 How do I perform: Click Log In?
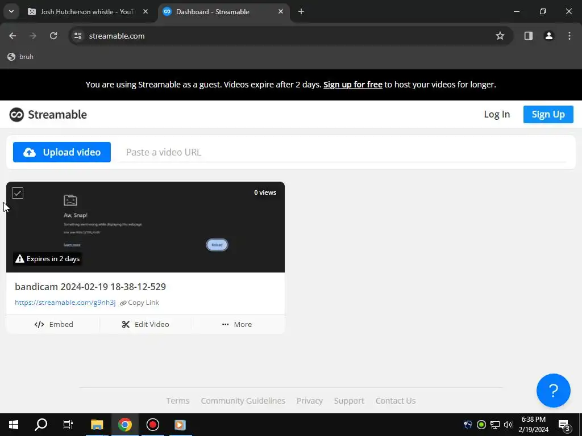(497, 114)
